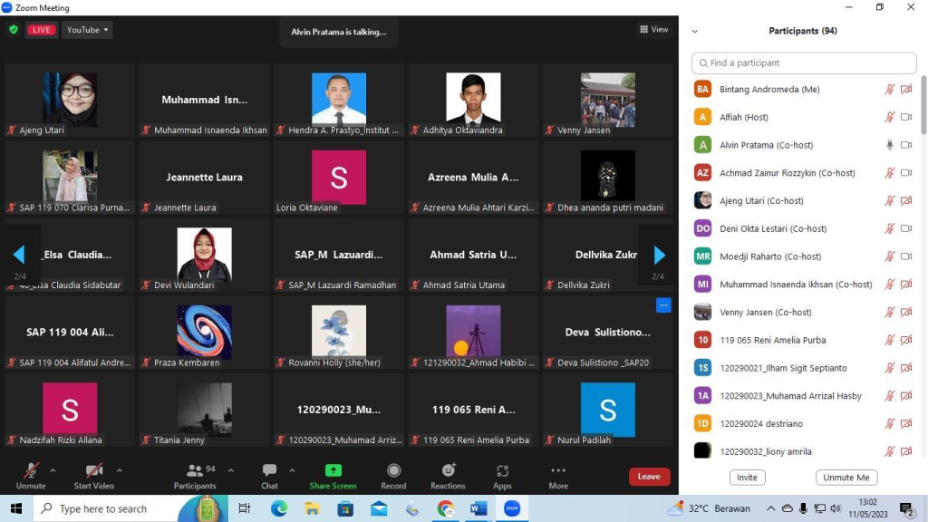Click the Unmute Me button
This screenshot has height=522, width=928.
click(846, 478)
